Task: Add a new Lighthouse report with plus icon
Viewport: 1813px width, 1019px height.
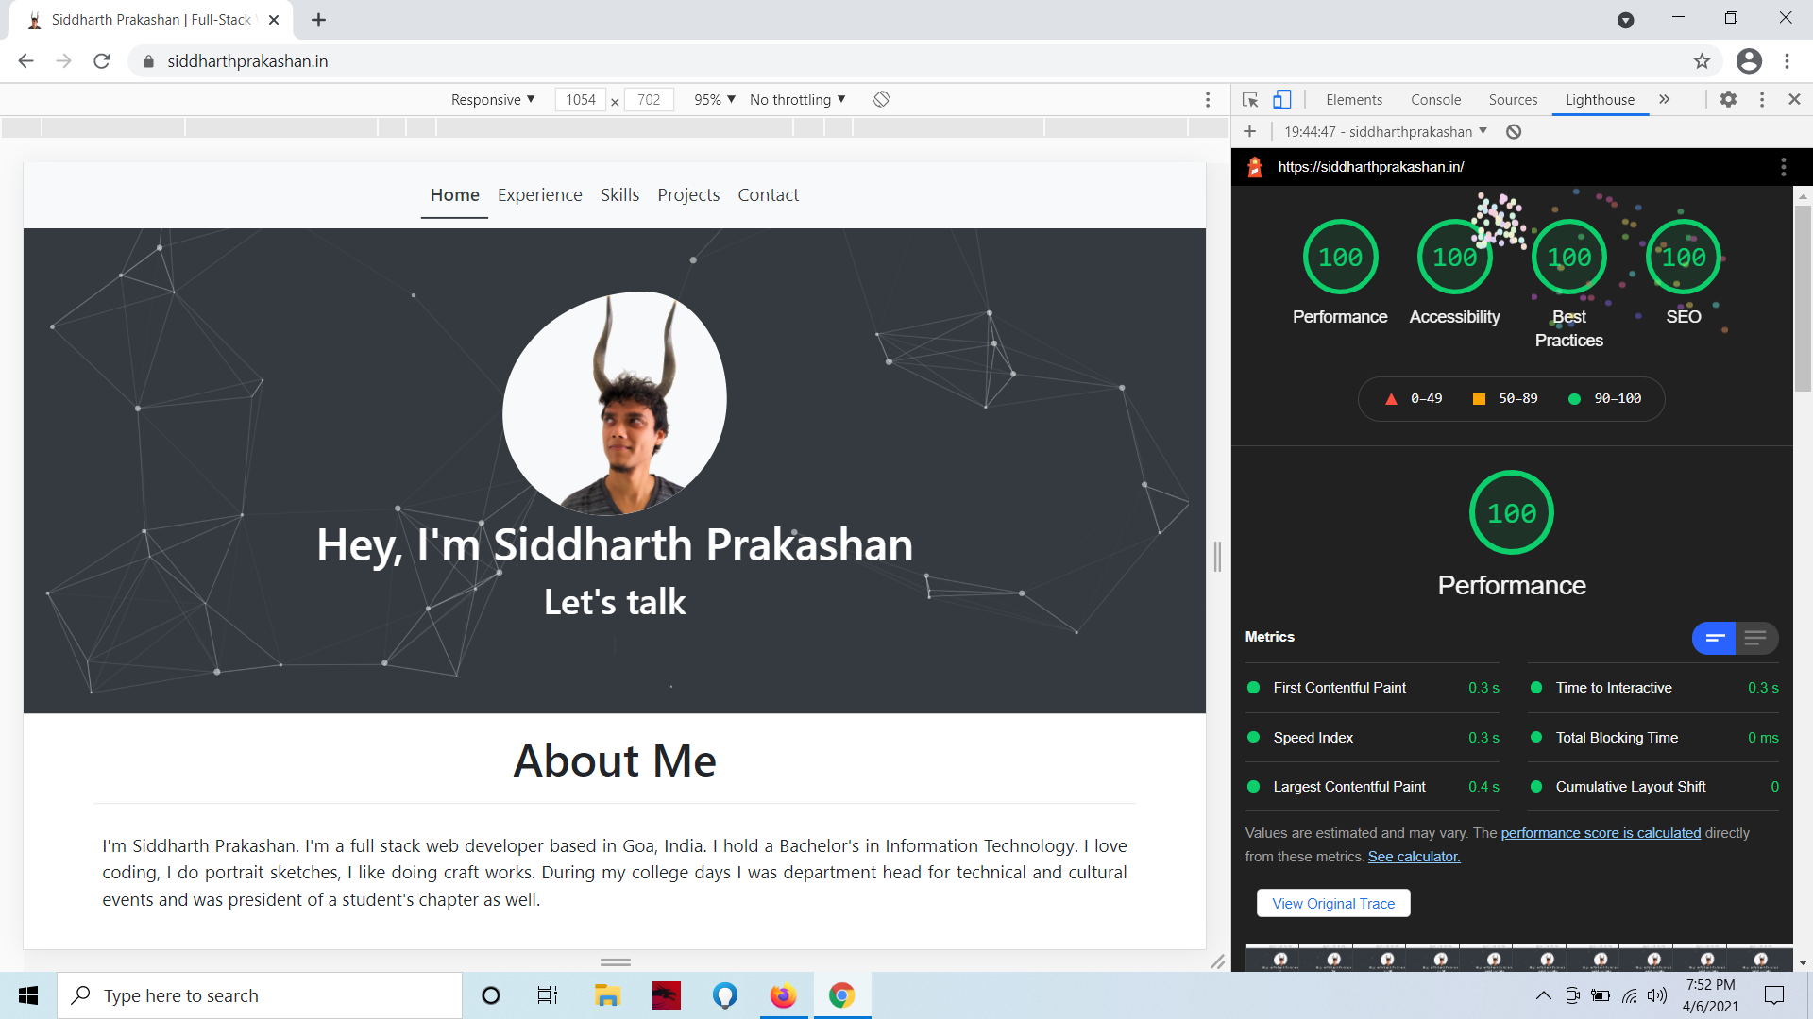Action: [1250, 131]
